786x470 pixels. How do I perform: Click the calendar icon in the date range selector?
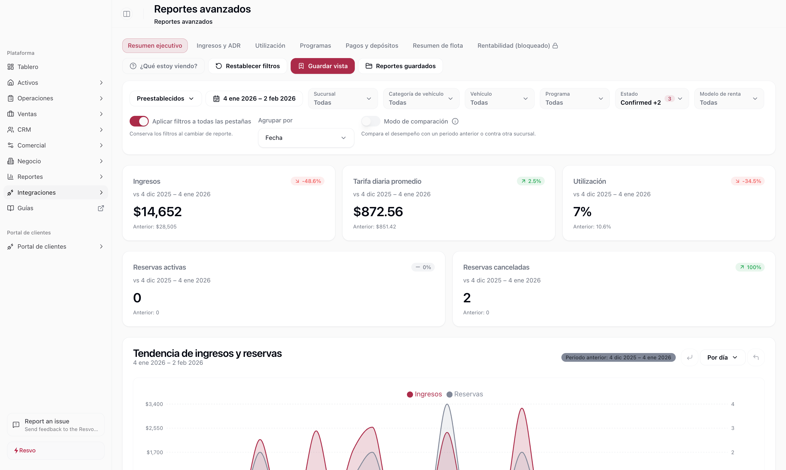coord(217,98)
